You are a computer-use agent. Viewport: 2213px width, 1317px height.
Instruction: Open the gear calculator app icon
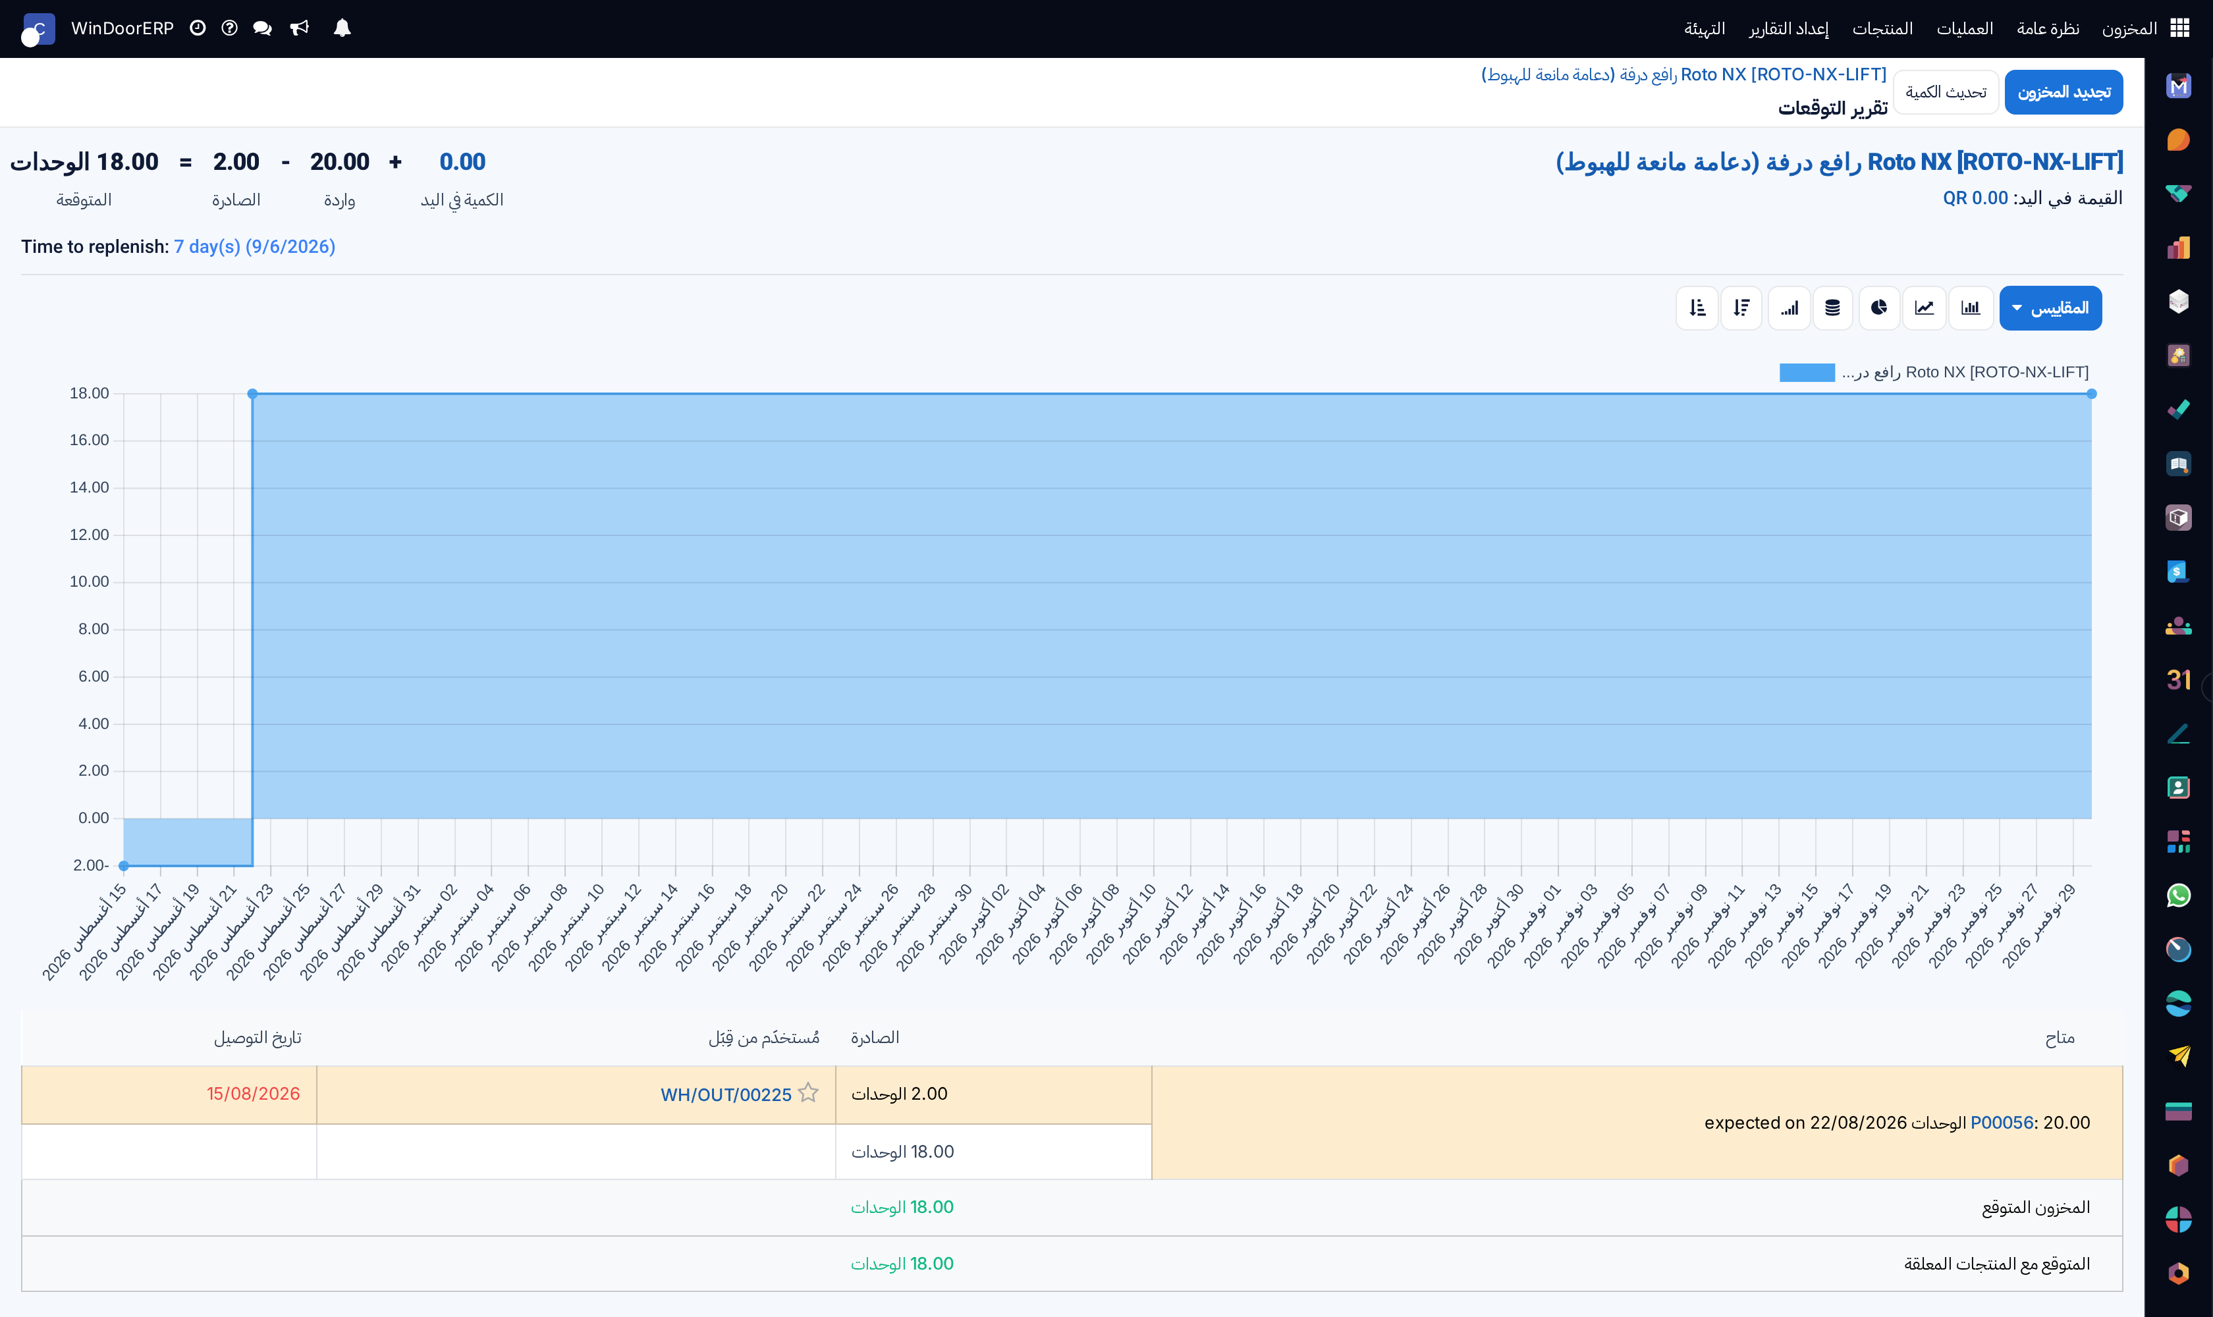(x=2177, y=356)
